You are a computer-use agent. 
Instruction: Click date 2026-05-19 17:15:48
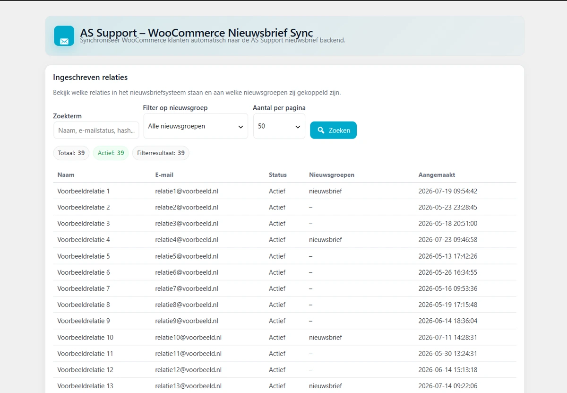point(448,305)
